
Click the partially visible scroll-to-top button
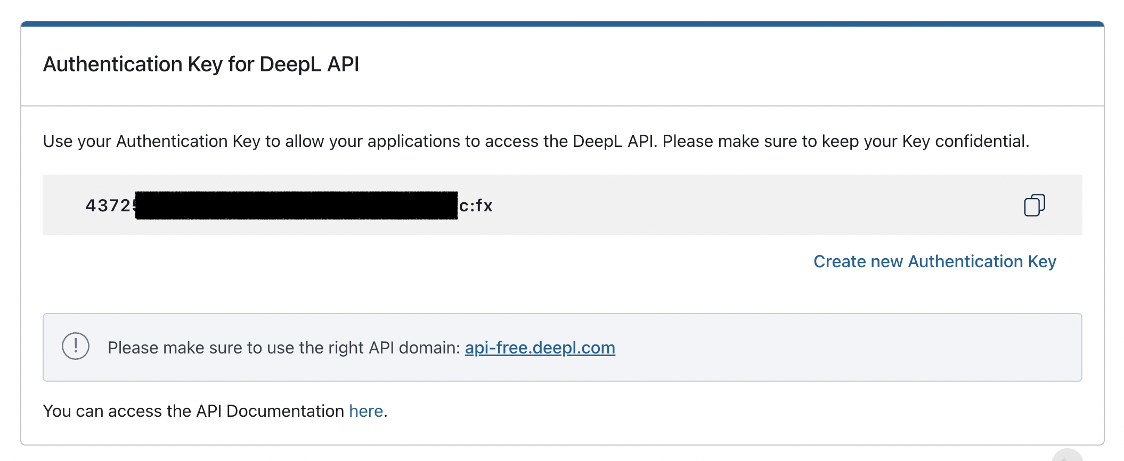pos(1067,457)
